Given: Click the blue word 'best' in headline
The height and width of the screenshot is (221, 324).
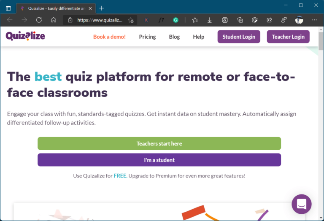Looking at the screenshot, I should point(48,77).
